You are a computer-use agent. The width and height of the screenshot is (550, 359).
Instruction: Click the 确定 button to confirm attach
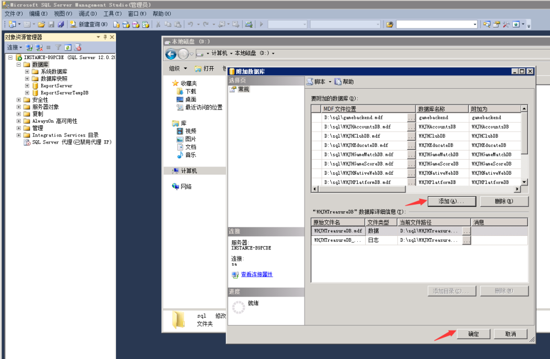tap(473, 334)
